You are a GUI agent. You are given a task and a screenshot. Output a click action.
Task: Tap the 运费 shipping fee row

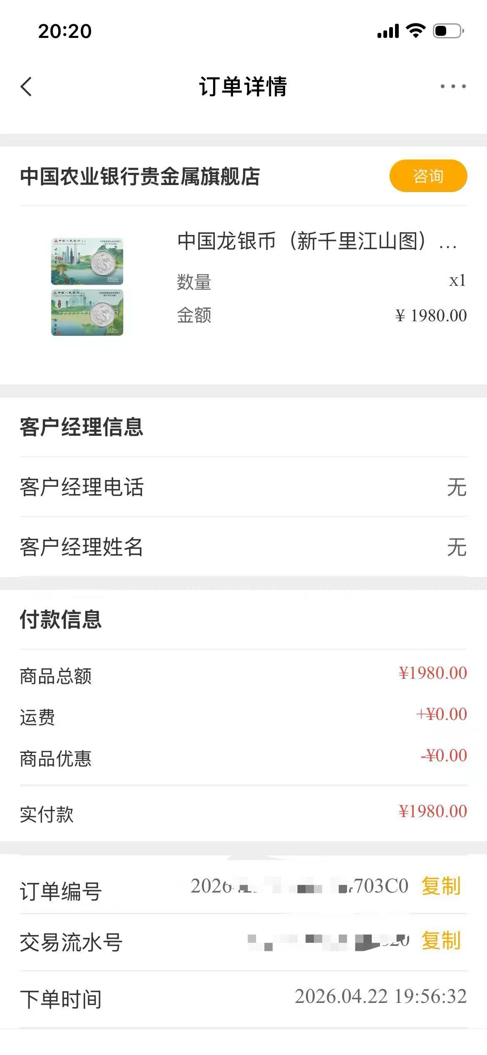pos(243,715)
